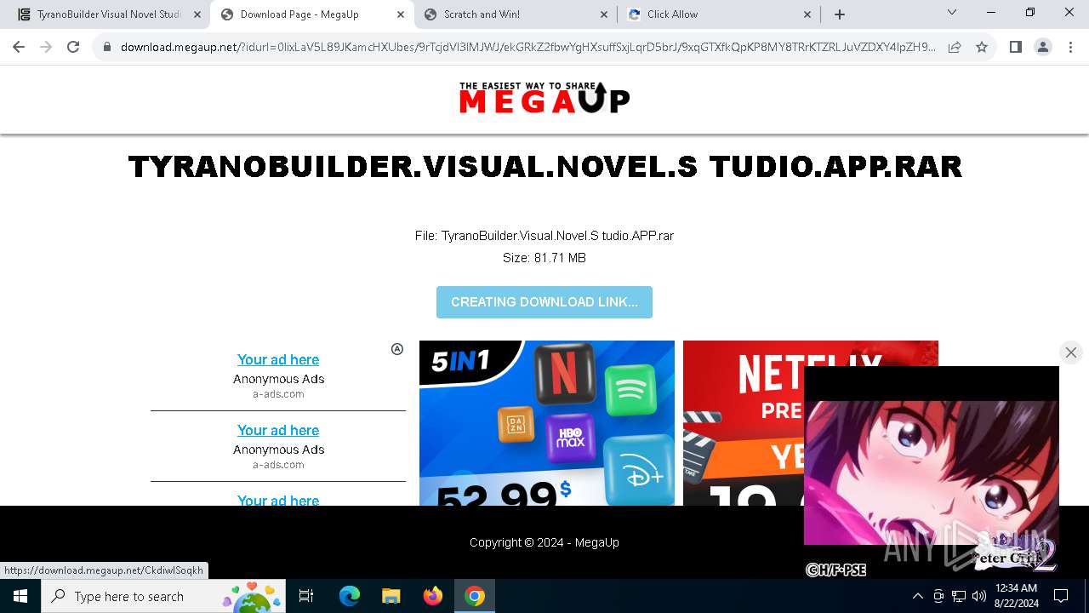
Task: Open a new browser tab
Action: (x=840, y=14)
